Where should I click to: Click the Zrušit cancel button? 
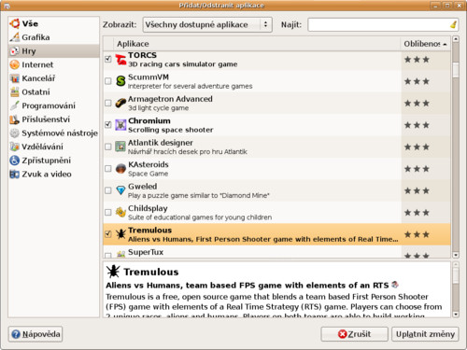point(354,334)
